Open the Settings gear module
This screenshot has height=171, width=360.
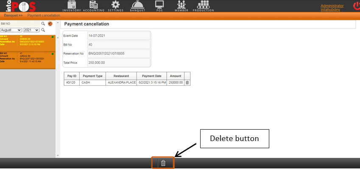(116, 6)
